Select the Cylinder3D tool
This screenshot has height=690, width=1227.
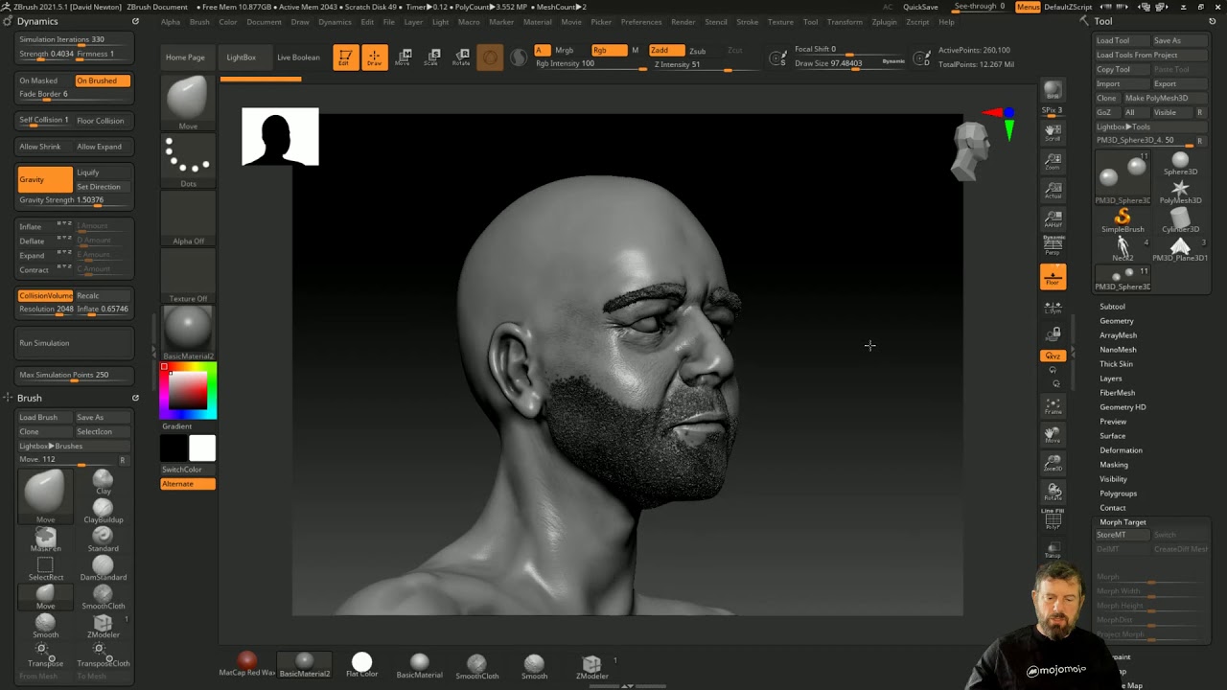1180,221
